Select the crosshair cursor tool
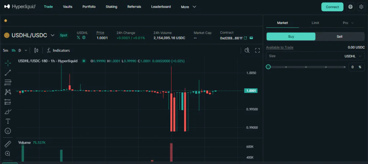Image resolution: width=368 pixels, height=164 pixels. [8, 63]
